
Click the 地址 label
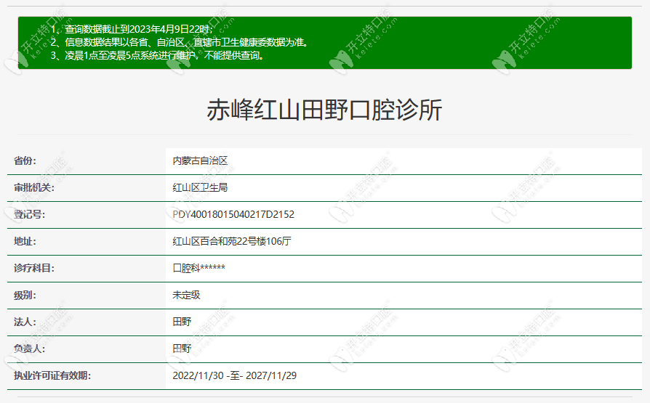(x=25, y=241)
